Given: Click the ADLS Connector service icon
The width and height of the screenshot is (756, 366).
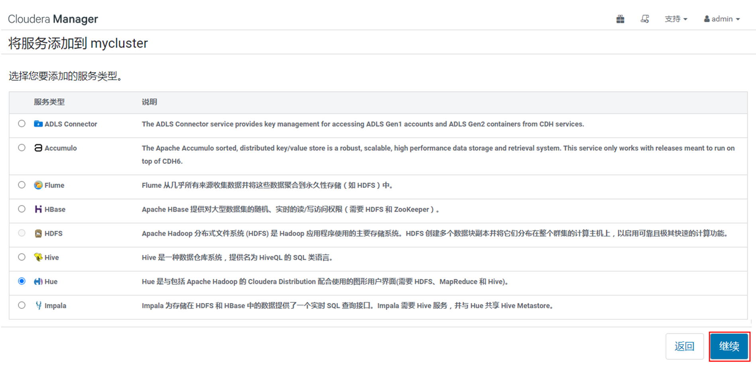Looking at the screenshot, I should 38,124.
